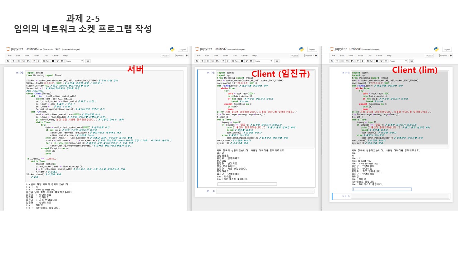Move cell up in Untitled7 notebook
The width and height of the screenshot is (458, 257).
coord(223,61)
